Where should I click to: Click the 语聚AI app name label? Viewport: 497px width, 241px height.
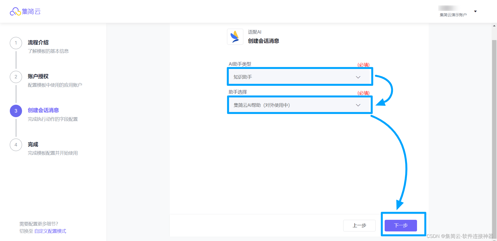pos(255,32)
